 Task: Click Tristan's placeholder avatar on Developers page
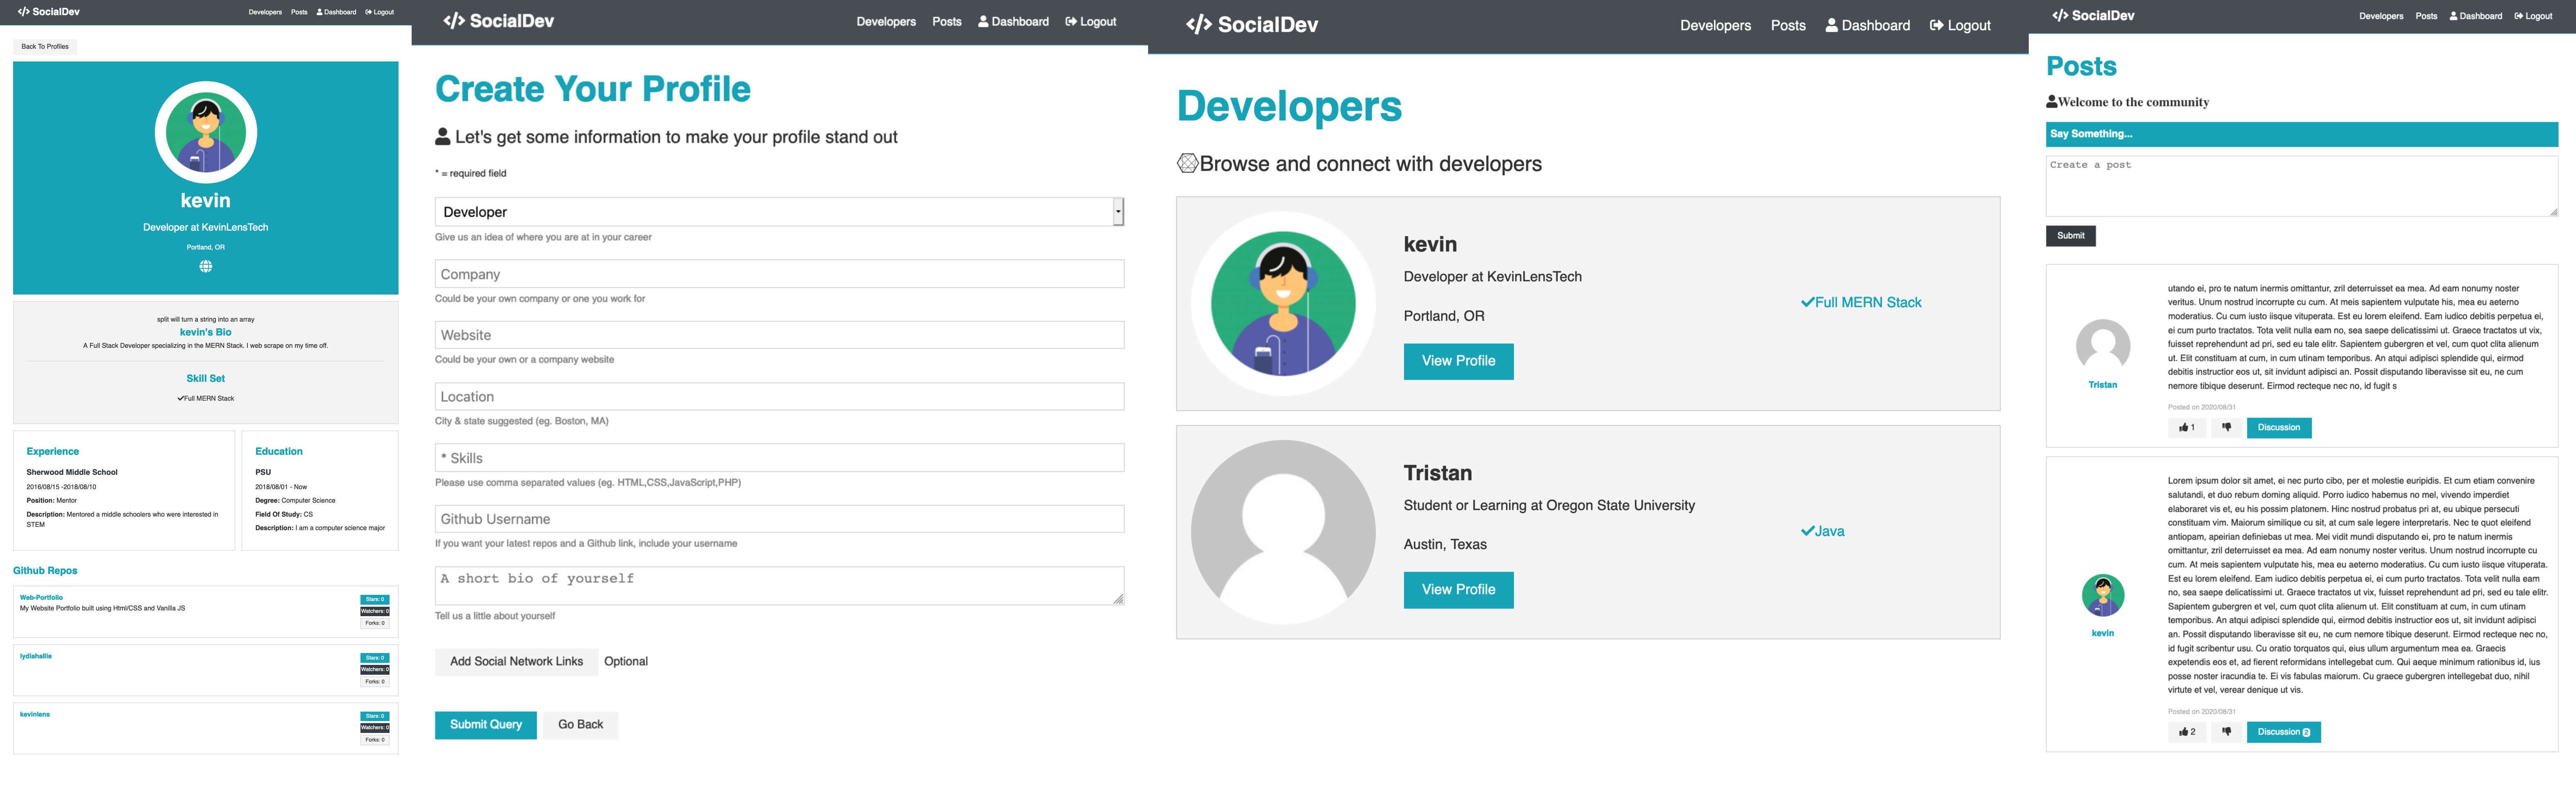click(1283, 532)
